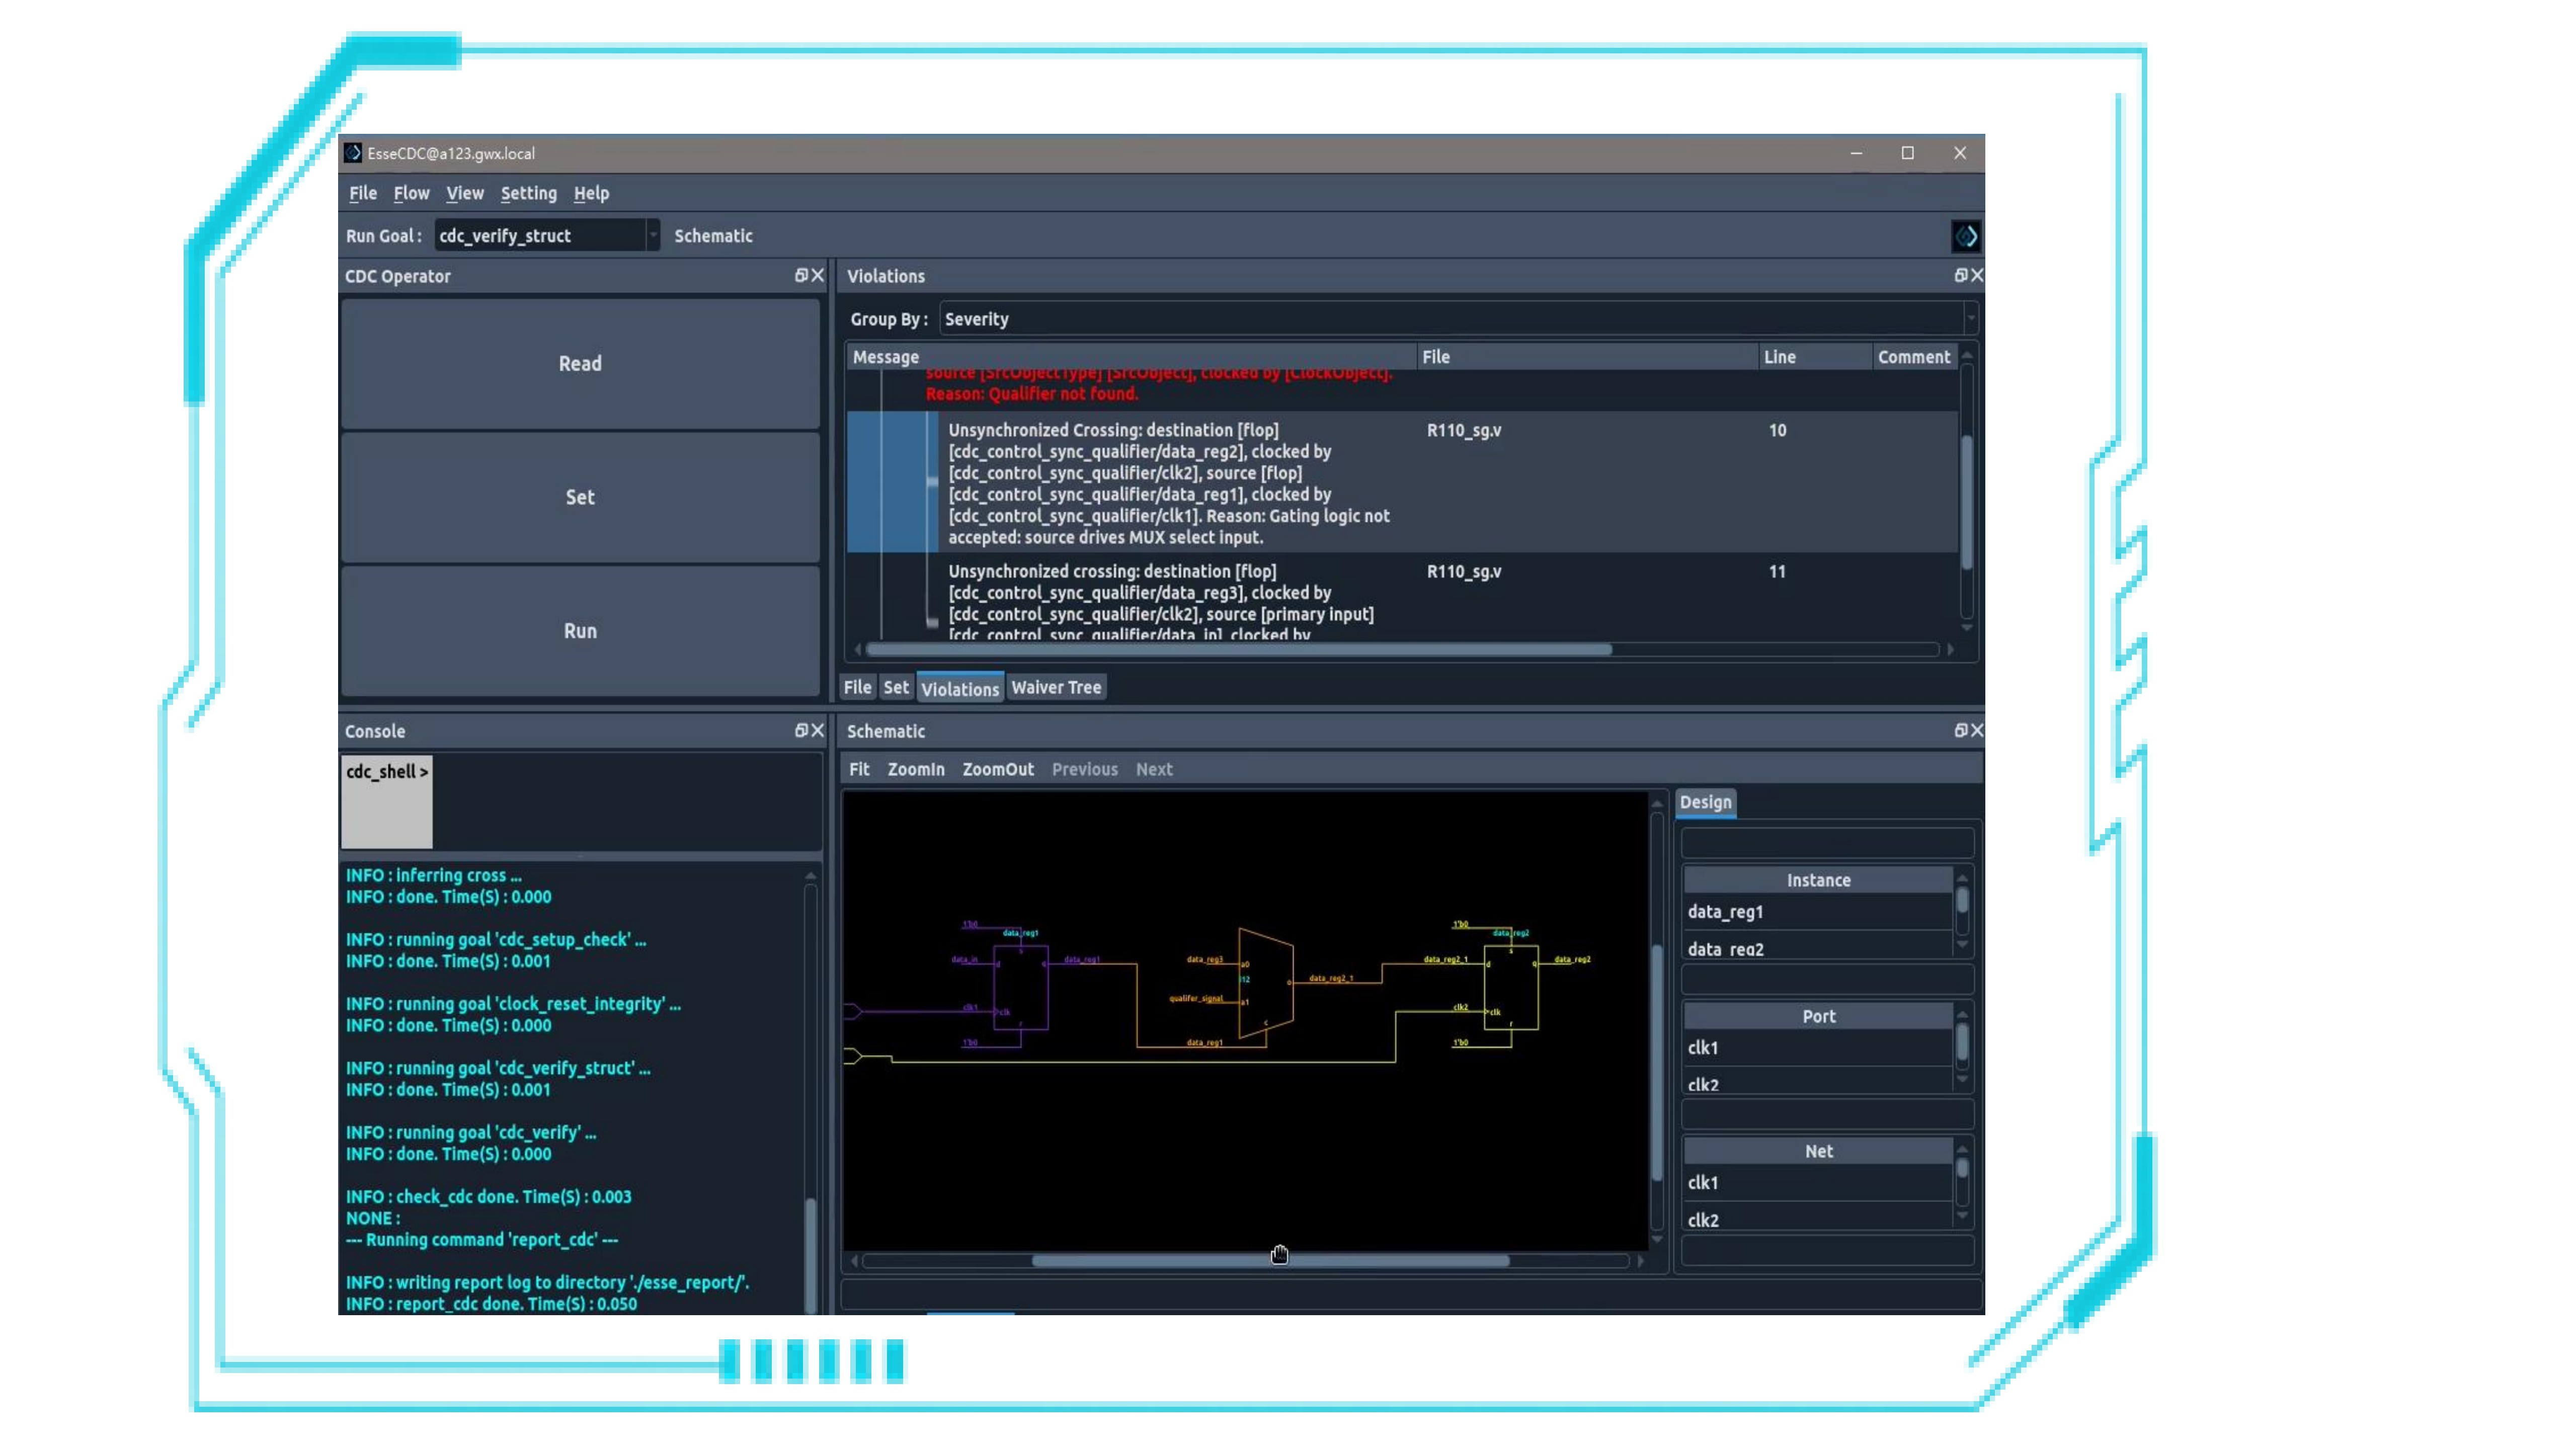Minimize the EsseCDC window
The width and height of the screenshot is (2576, 1449).
1856,153
